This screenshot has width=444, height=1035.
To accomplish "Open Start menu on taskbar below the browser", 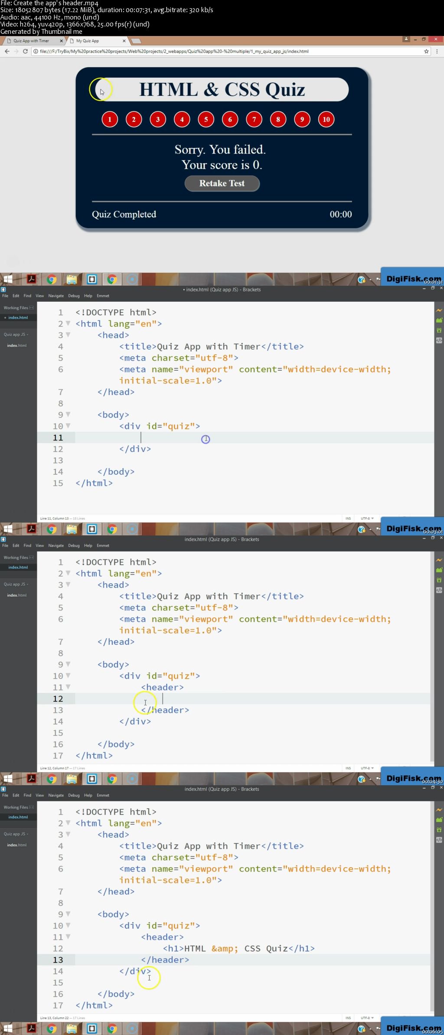I will (8, 279).
